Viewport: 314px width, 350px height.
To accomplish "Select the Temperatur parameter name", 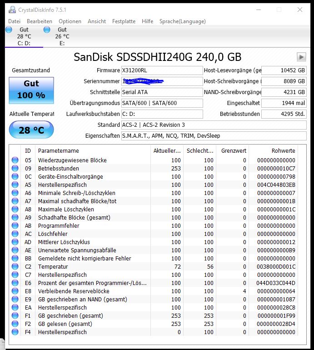I will point(53,267).
